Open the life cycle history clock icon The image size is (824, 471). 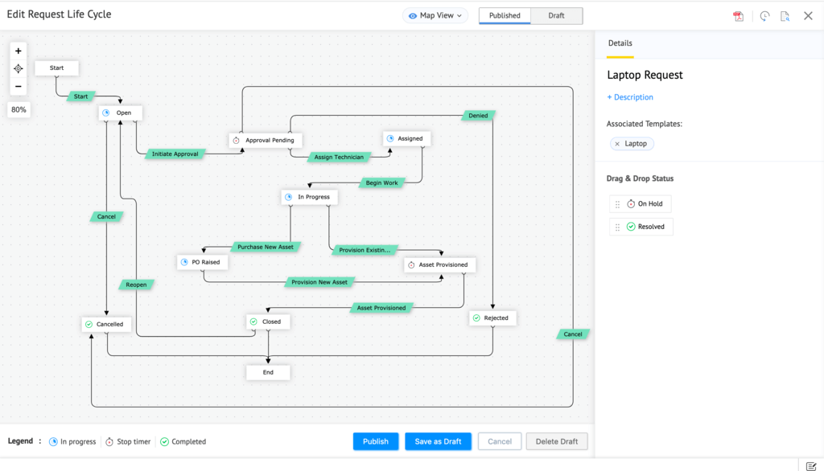764,16
